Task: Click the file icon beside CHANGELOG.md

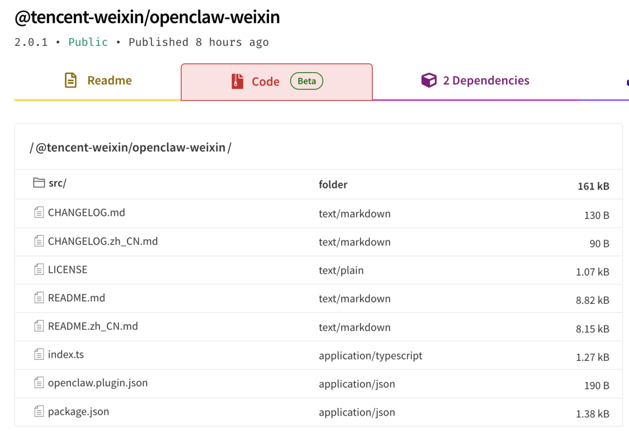Action: click(x=39, y=212)
